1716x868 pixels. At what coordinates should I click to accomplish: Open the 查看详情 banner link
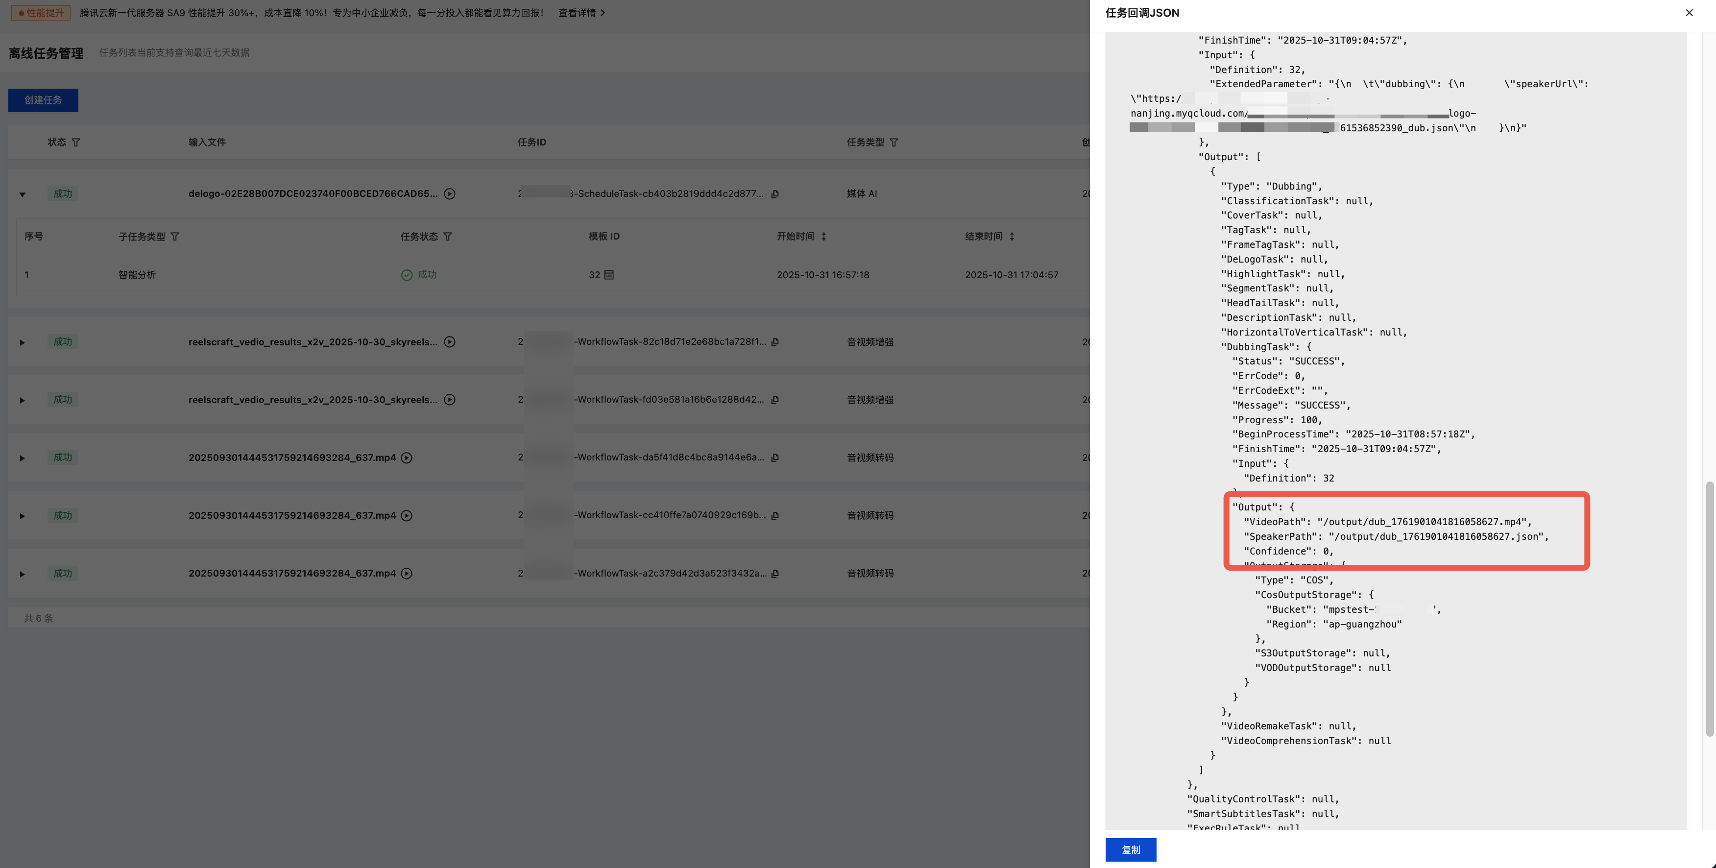point(581,13)
